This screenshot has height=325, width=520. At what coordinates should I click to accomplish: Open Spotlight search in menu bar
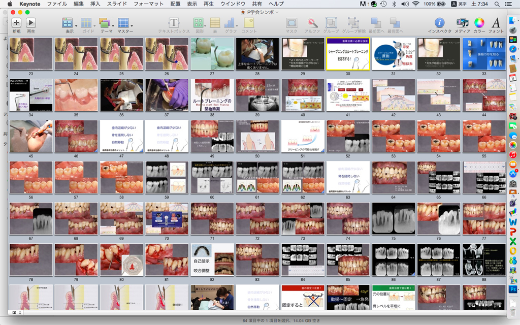(x=497, y=4)
